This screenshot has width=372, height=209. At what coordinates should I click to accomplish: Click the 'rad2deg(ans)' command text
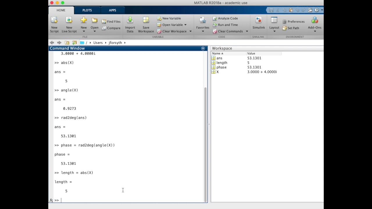[74, 118]
